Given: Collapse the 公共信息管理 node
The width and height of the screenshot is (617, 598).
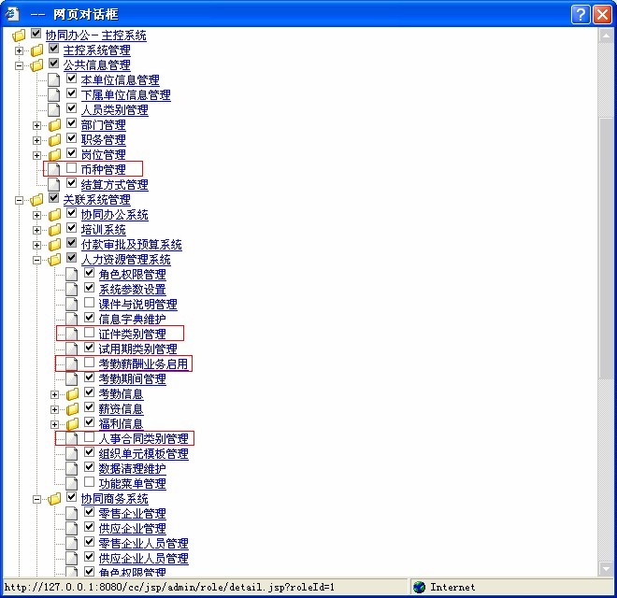Looking at the screenshot, I should pyautogui.click(x=19, y=65).
